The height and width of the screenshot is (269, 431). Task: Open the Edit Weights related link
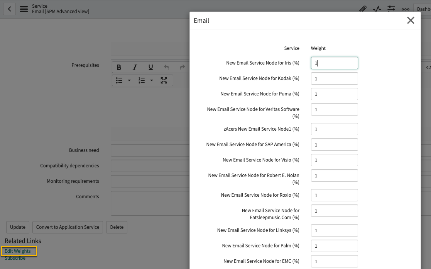pyautogui.click(x=18, y=251)
